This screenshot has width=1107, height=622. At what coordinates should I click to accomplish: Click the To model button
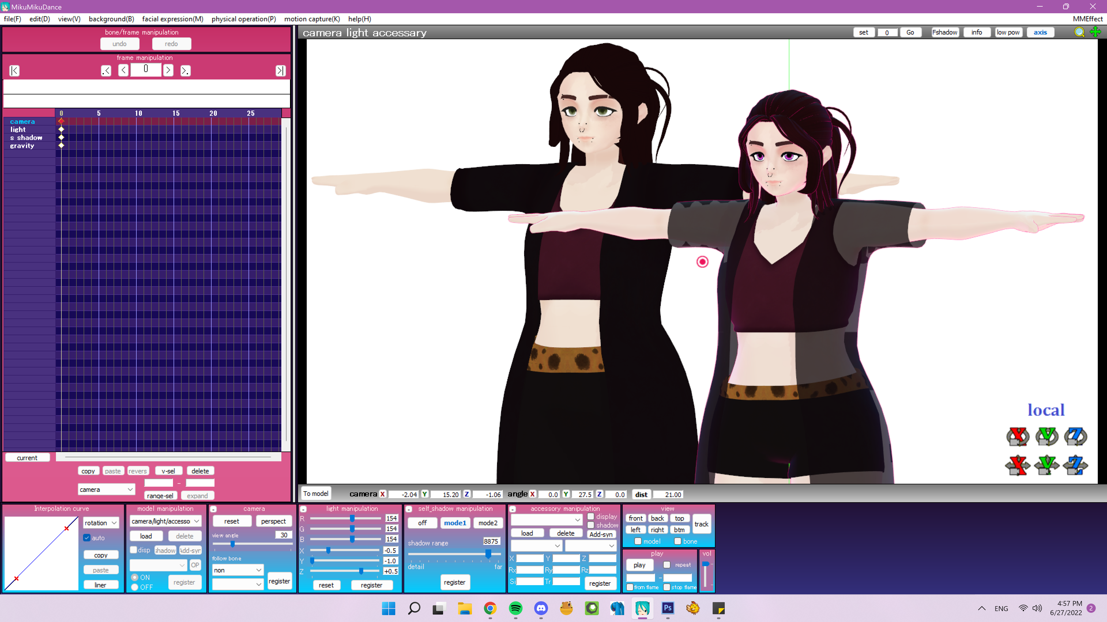pos(315,494)
